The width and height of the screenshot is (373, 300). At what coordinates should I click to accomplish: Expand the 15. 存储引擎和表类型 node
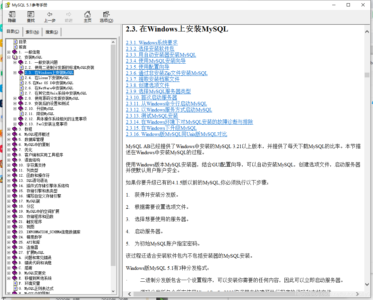tap(9, 191)
